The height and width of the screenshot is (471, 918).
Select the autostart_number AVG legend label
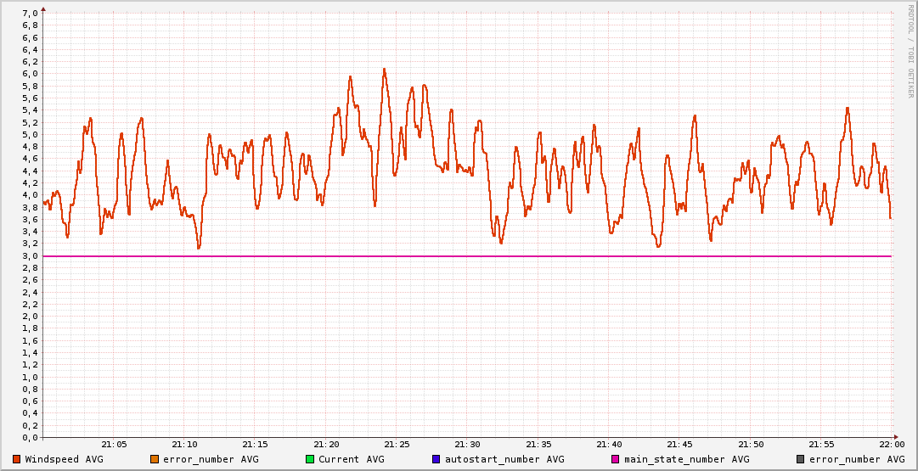tap(504, 459)
